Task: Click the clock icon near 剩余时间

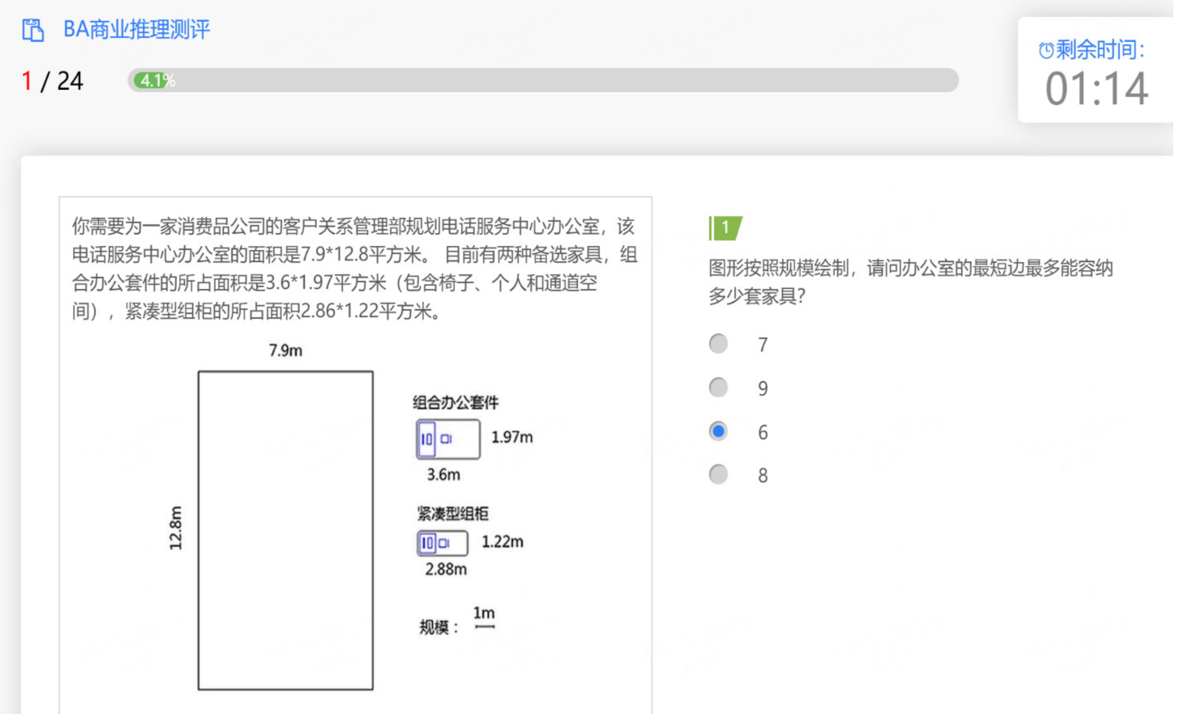Action: (1046, 50)
